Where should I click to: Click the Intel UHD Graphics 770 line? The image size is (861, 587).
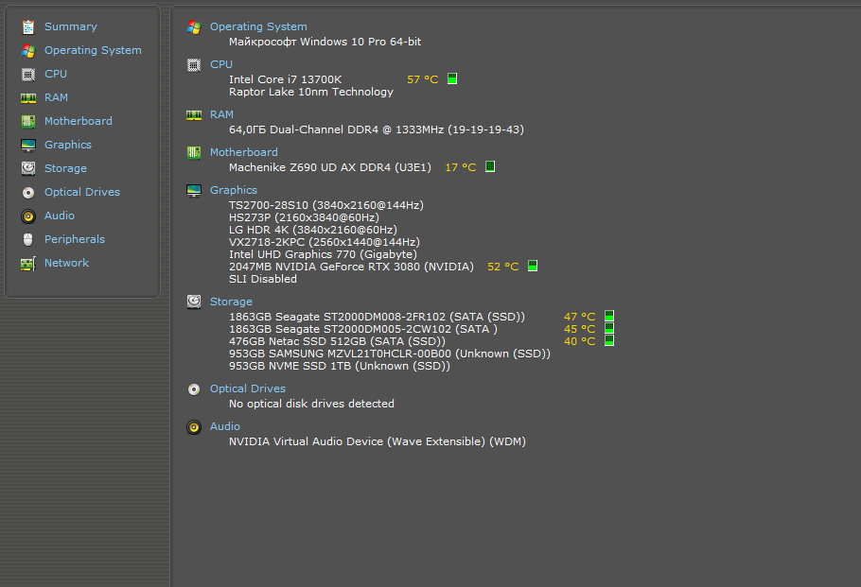323,254
